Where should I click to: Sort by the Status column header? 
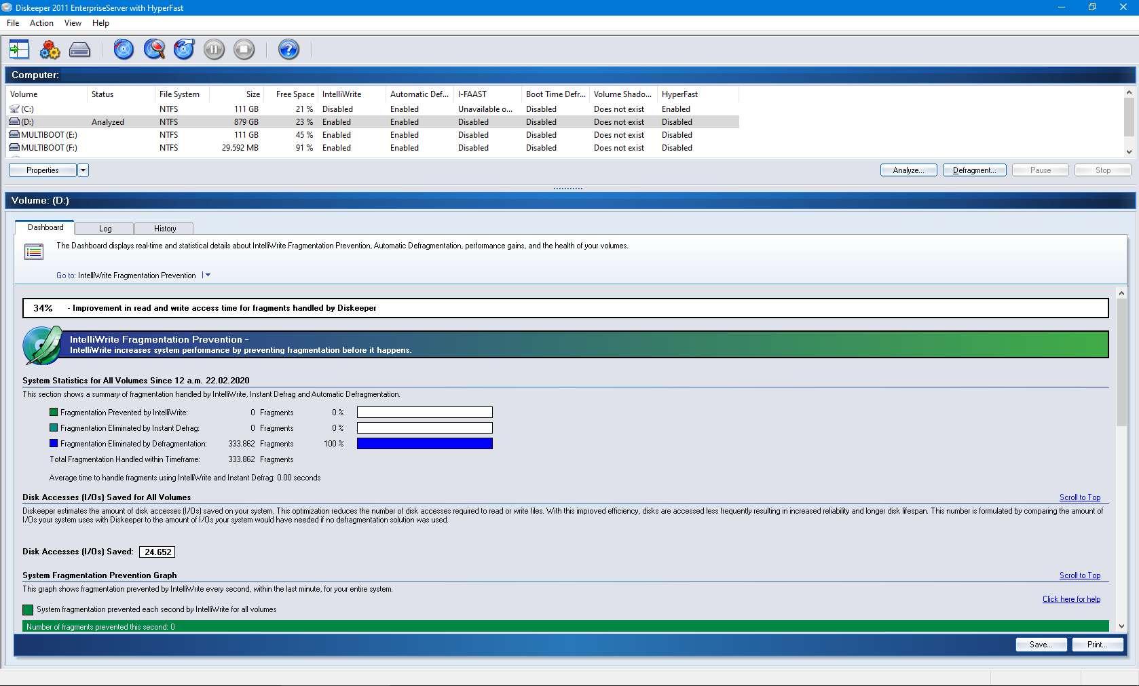pos(122,94)
